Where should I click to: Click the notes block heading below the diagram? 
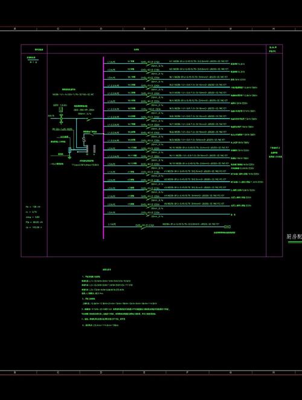click(x=107, y=270)
